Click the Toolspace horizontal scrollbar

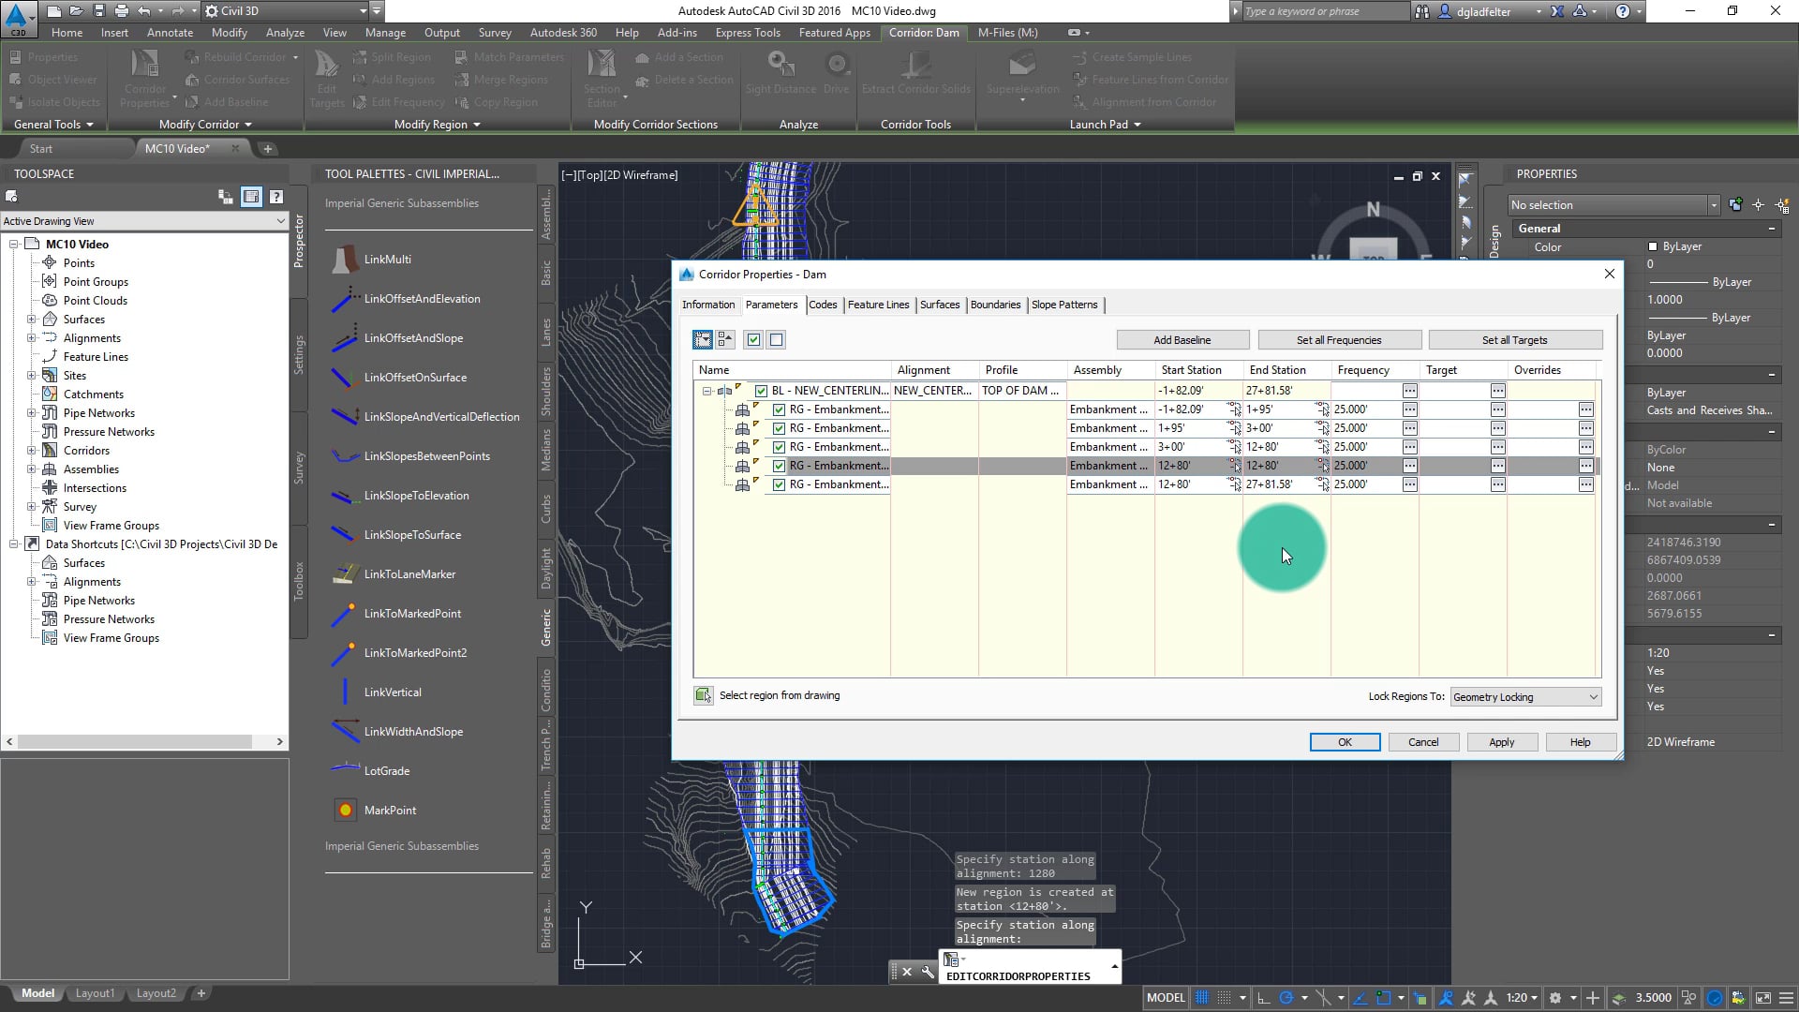(134, 741)
